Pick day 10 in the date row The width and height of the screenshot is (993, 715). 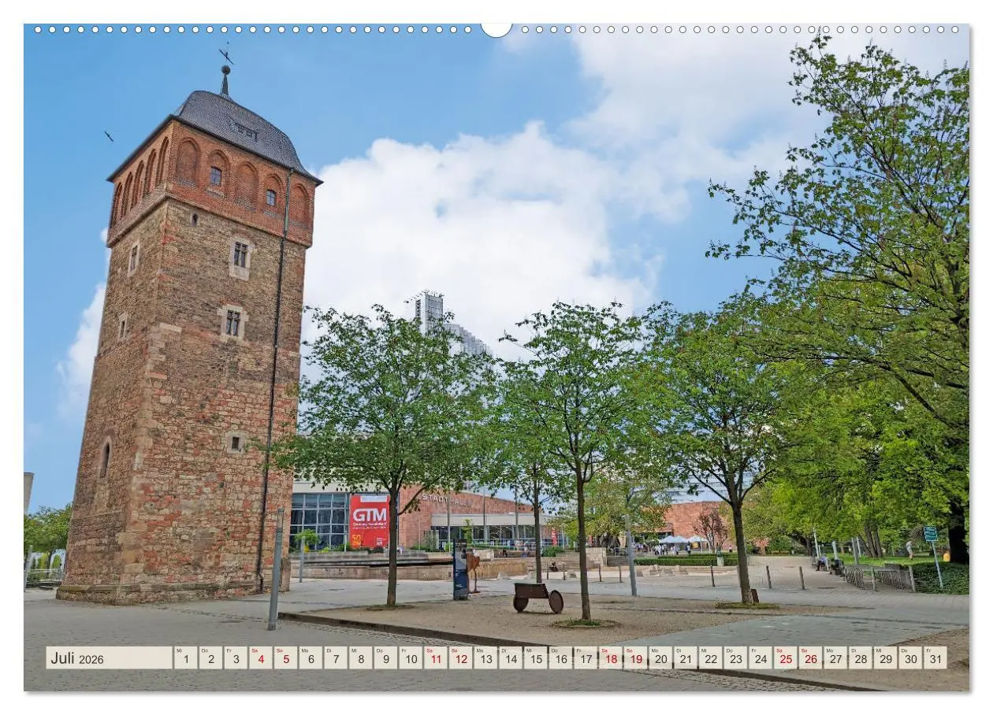411,658
